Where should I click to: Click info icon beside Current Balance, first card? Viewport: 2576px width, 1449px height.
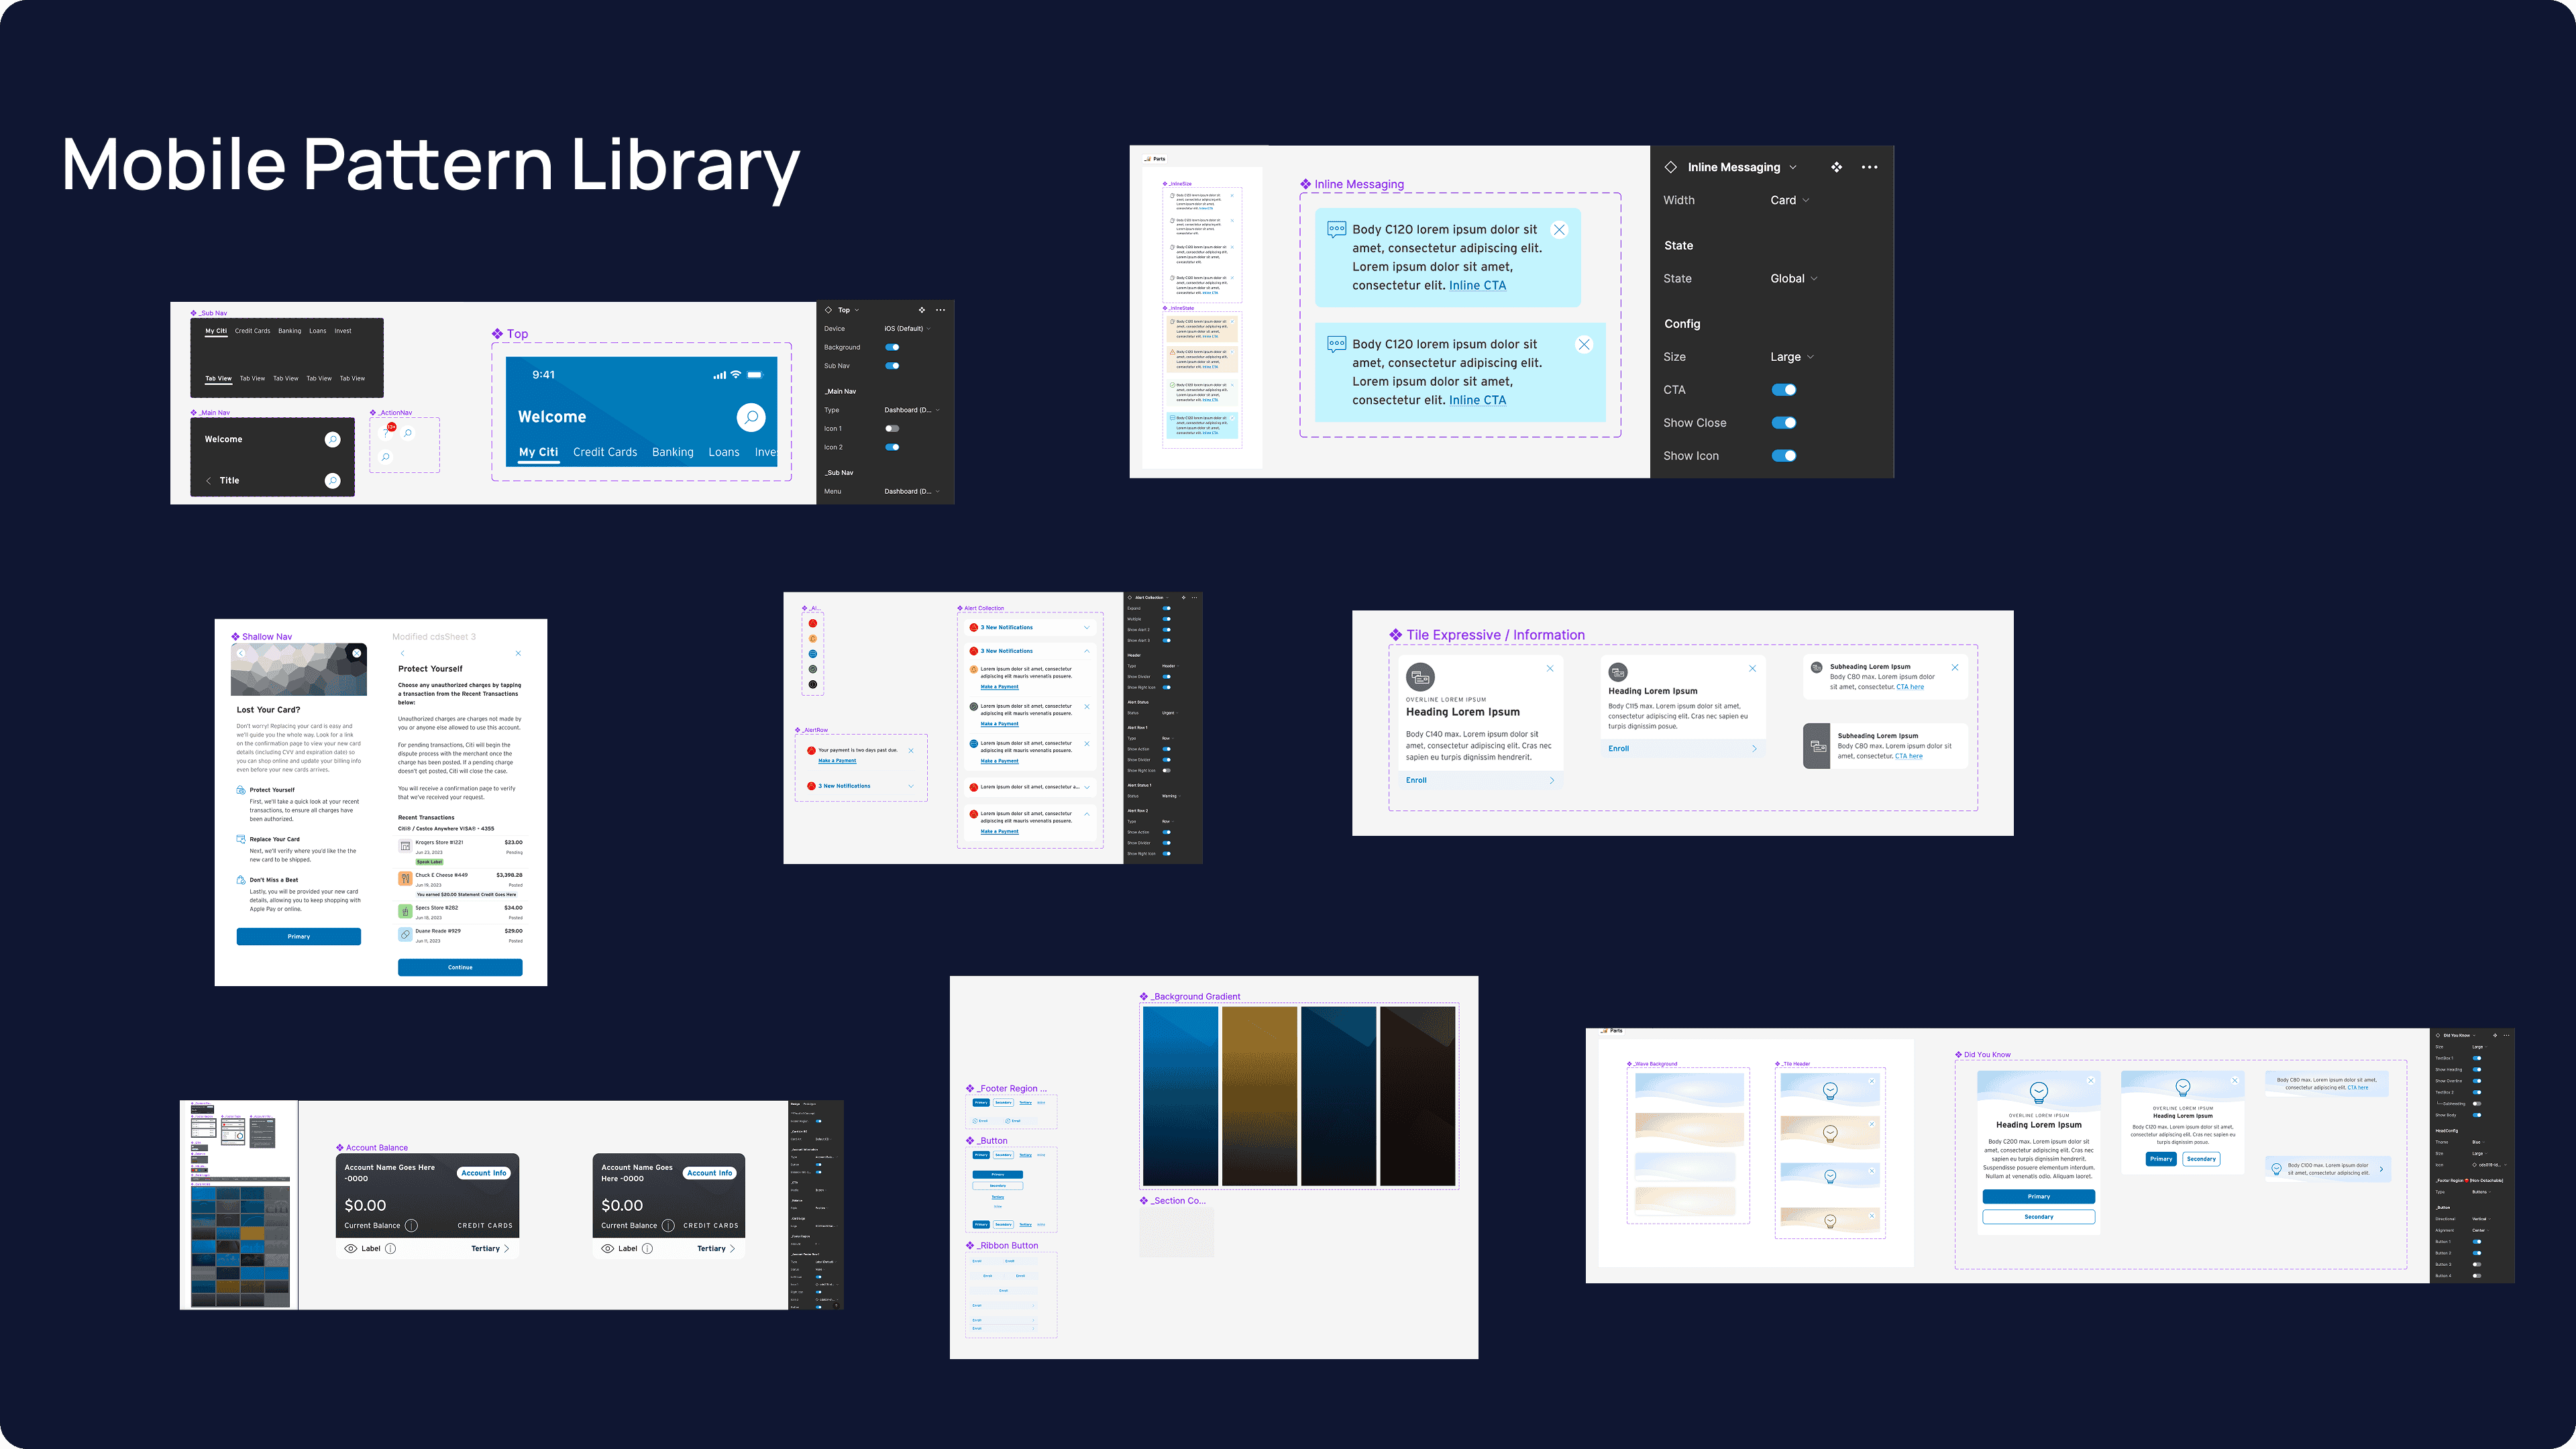(411, 1225)
